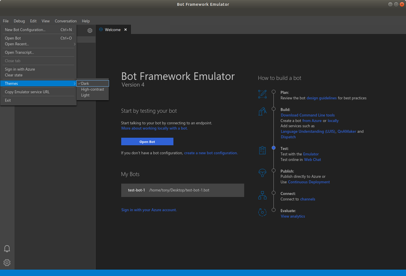This screenshot has height=276, width=406.
Task: Open the notifications bell icon
Action: coord(7,249)
